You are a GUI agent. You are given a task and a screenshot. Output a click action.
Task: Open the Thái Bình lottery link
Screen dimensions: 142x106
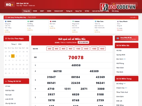click(x=120, y=72)
